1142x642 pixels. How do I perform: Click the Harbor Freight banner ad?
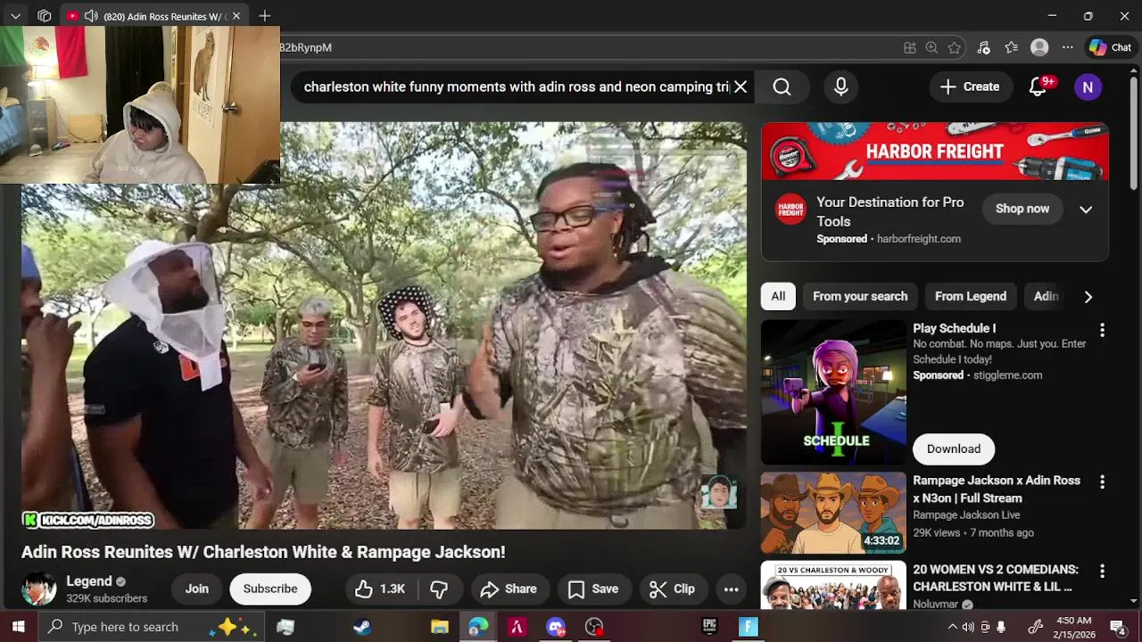(x=935, y=152)
